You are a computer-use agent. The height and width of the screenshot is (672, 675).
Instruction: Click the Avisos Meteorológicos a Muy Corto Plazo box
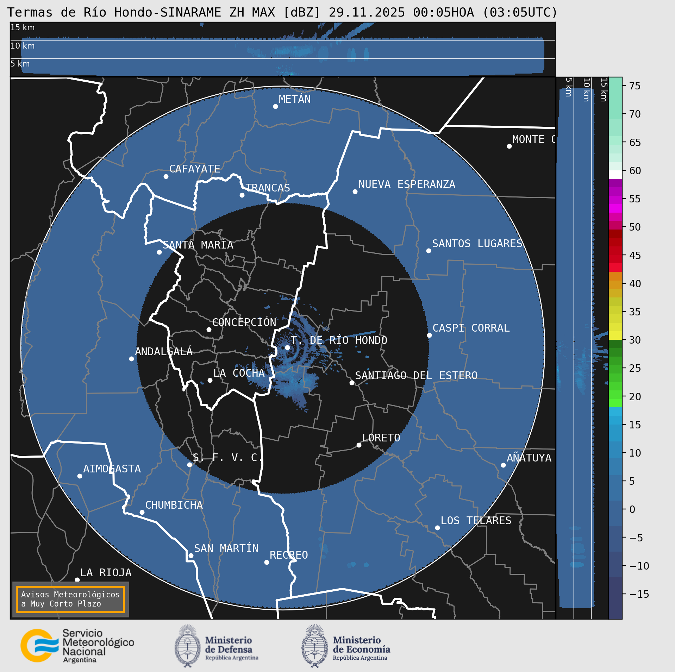[x=70, y=599]
